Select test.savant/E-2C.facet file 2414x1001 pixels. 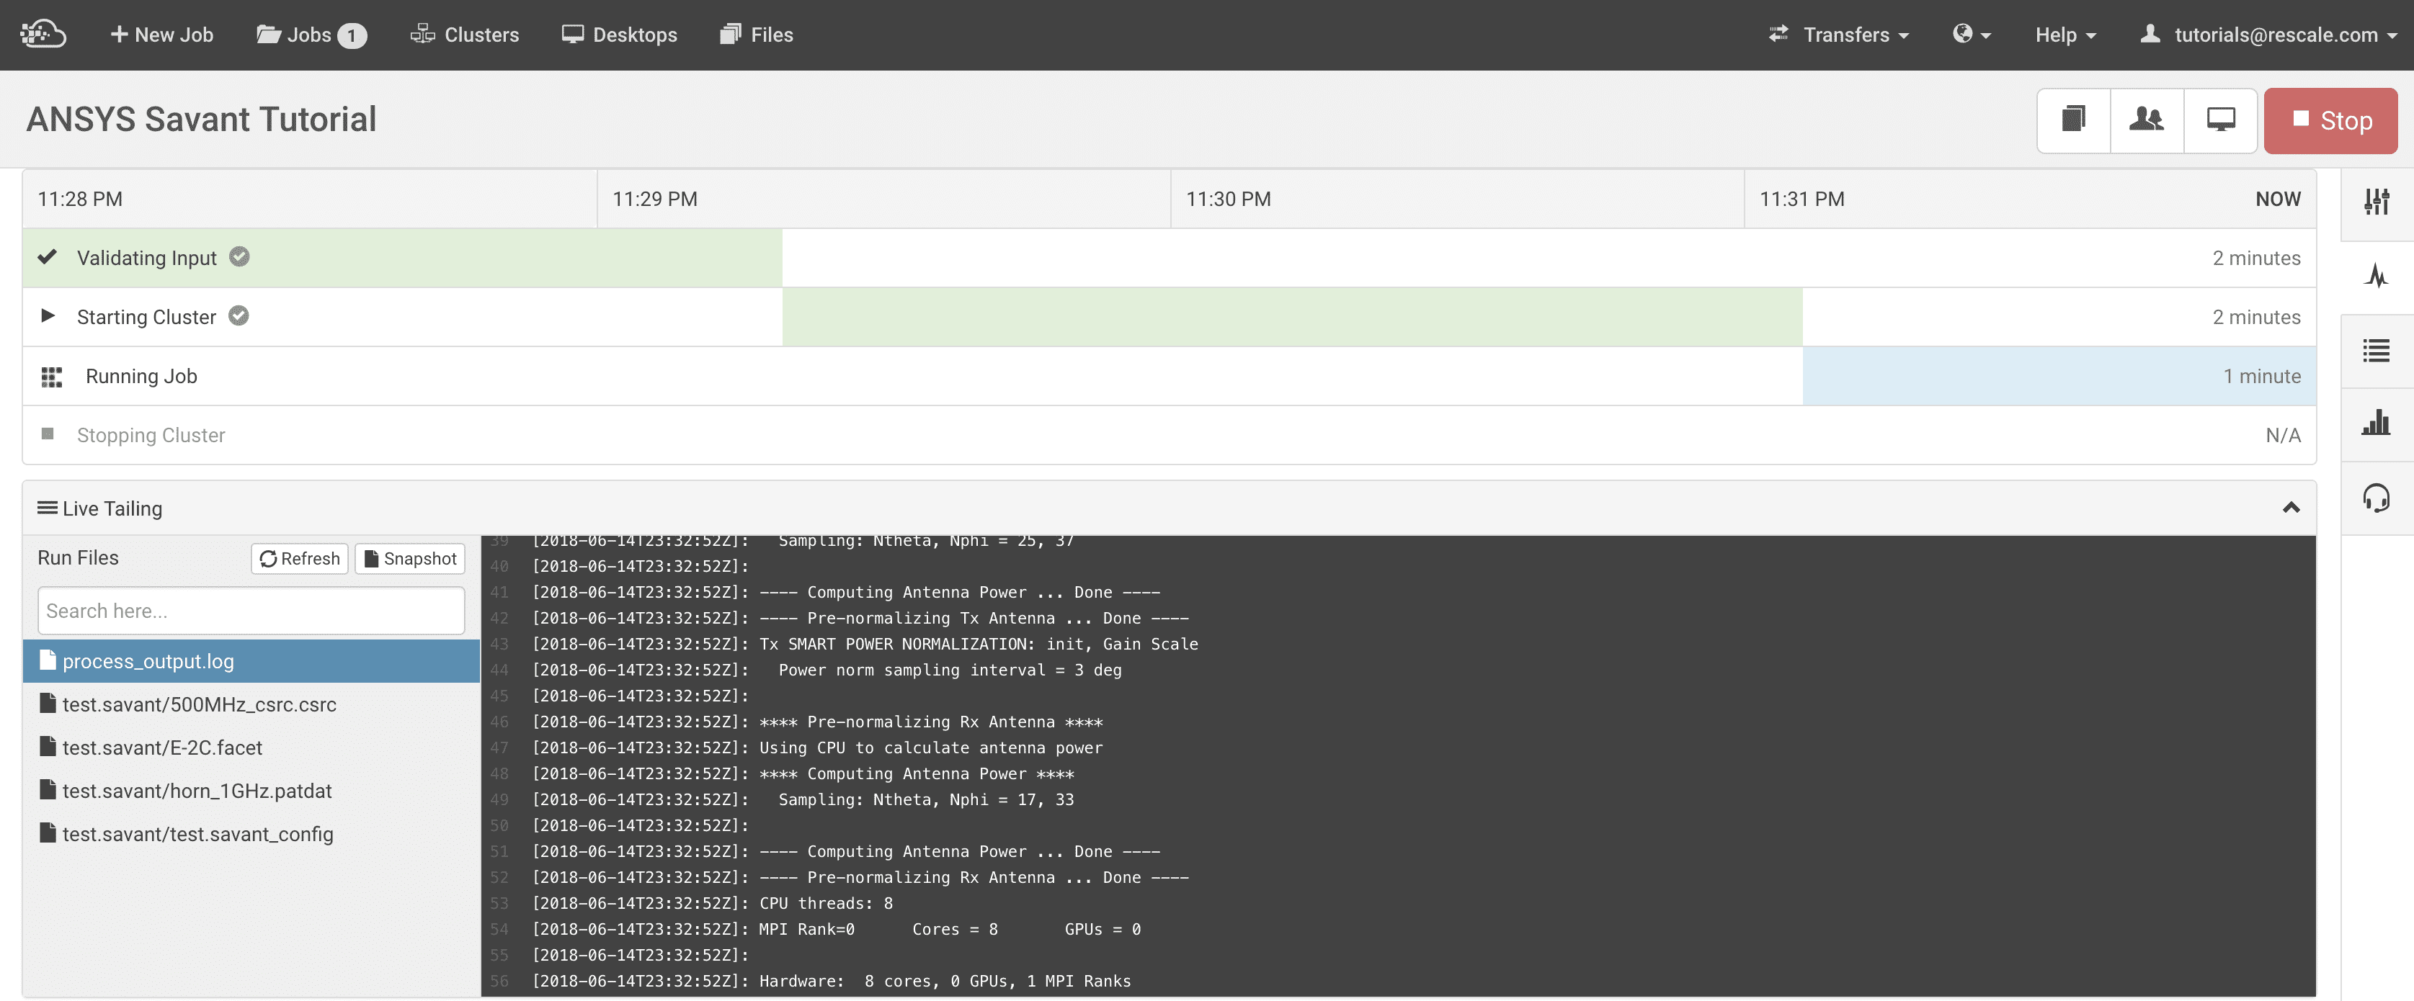pyautogui.click(x=162, y=748)
